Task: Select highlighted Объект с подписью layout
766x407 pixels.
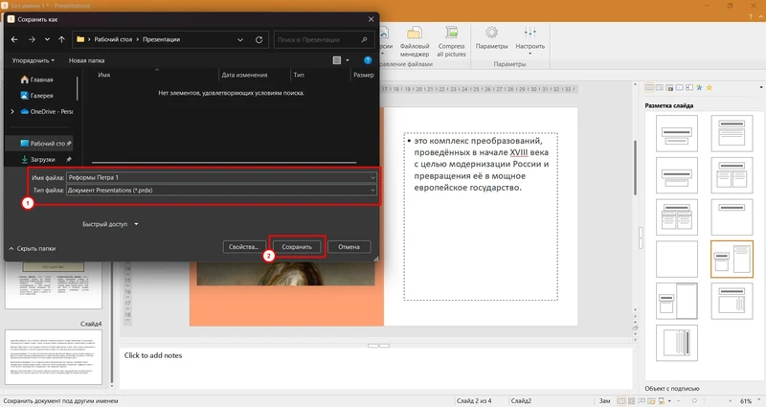Action: pyautogui.click(x=732, y=259)
